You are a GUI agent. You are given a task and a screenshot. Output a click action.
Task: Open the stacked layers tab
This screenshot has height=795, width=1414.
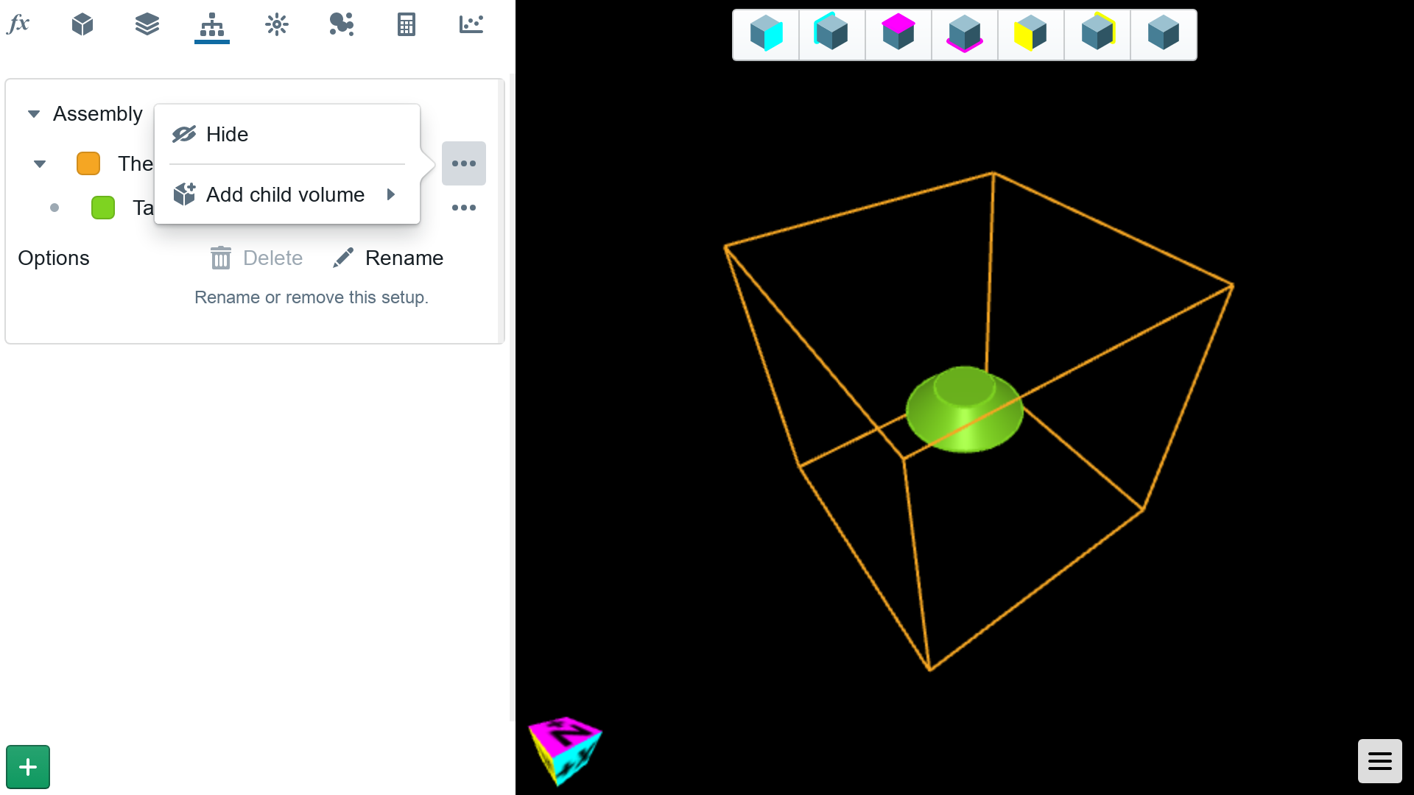point(147,24)
